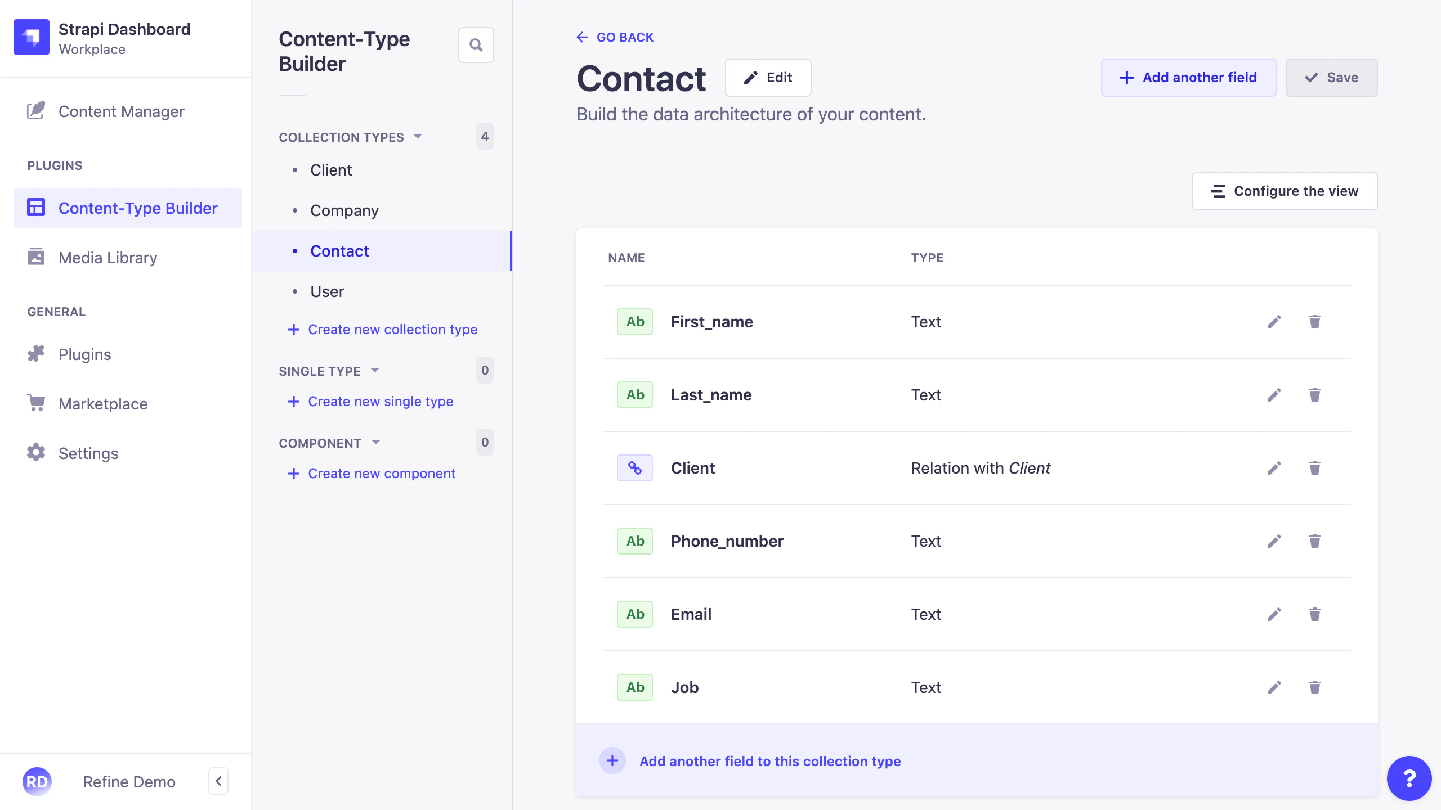Edit the Client relation field
Screen dimensions: 1441x810
[1274, 467]
